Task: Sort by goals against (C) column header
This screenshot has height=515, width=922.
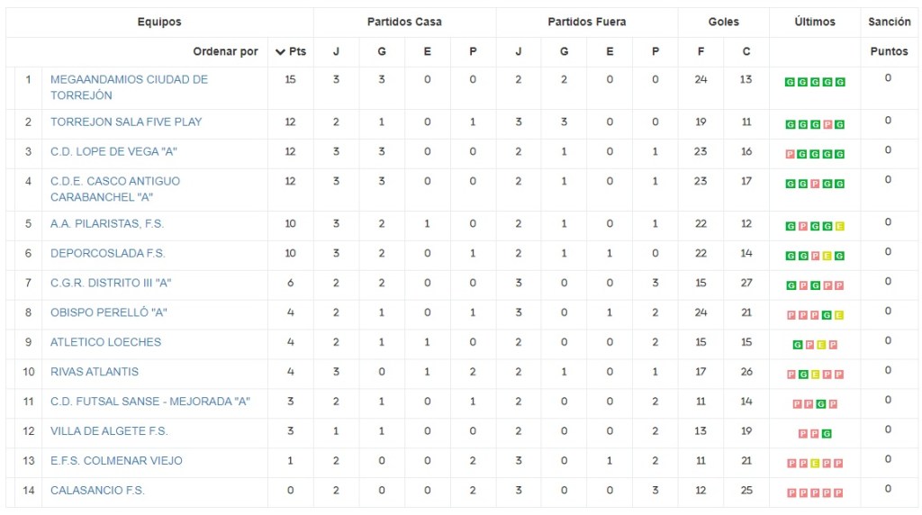Action: [x=746, y=52]
